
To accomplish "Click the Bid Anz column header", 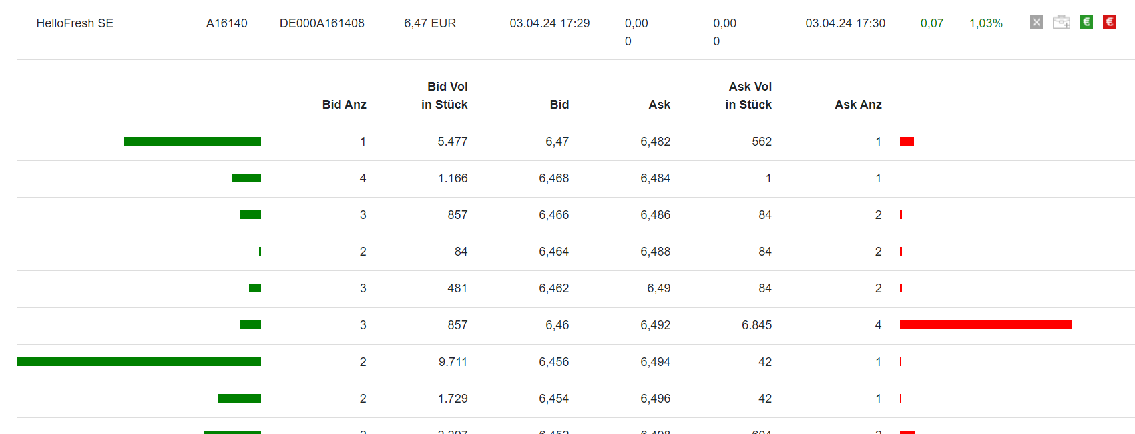I will coord(344,105).
